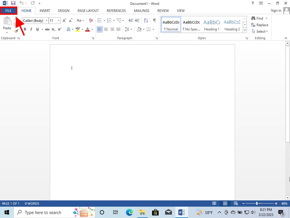This screenshot has width=290, height=218.
Task: Click the zoom slider handle
Action: point(257,204)
